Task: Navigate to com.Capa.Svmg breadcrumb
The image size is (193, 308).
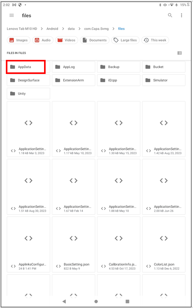Action: [x=96, y=29]
